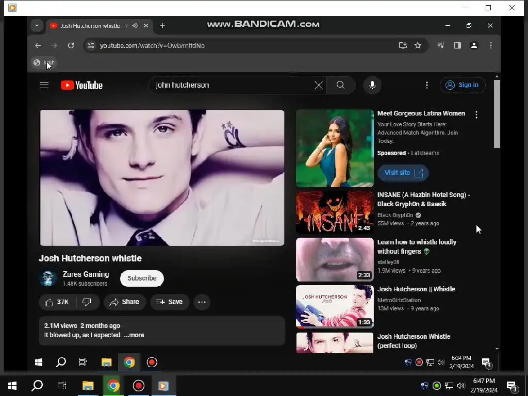
Task: Sign in to YouTube
Action: tap(463, 85)
